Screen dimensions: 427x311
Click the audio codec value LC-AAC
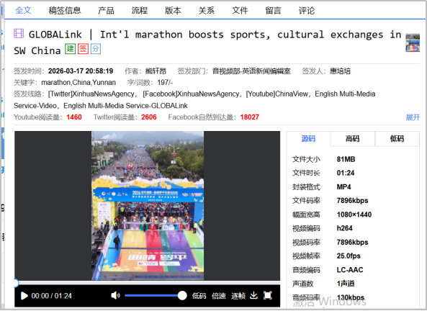click(350, 270)
